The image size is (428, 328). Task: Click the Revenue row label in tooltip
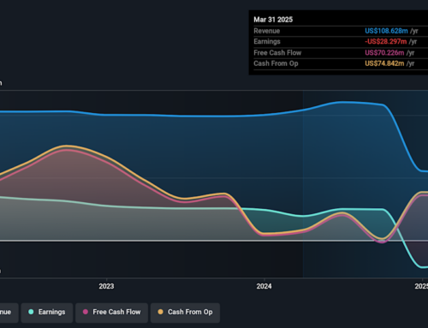coord(267,31)
